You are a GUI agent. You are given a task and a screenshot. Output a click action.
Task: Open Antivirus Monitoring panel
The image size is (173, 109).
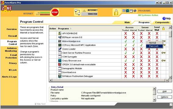pyautogui.click(x=11, y=50)
